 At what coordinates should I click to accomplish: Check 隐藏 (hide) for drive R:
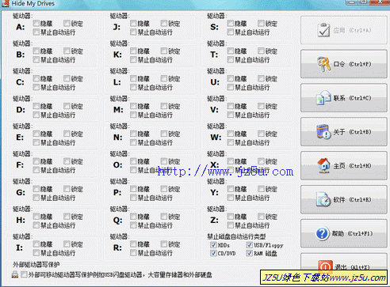click(133, 244)
